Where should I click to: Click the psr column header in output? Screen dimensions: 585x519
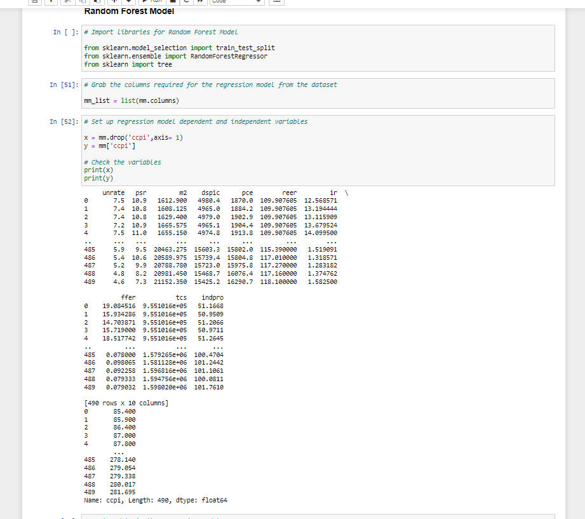coord(141,193)
